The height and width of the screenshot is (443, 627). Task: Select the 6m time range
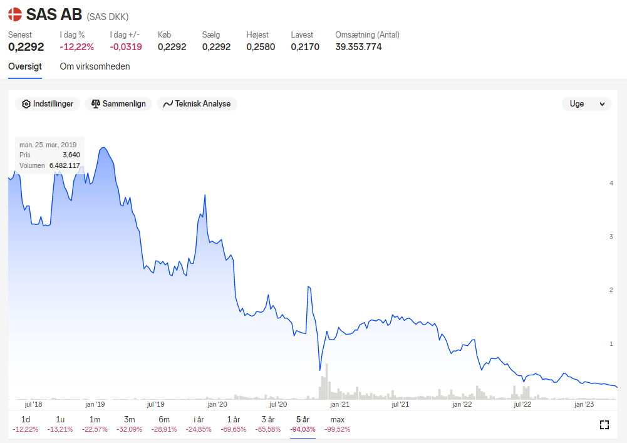pyautogui.click(x=164, y=424)
